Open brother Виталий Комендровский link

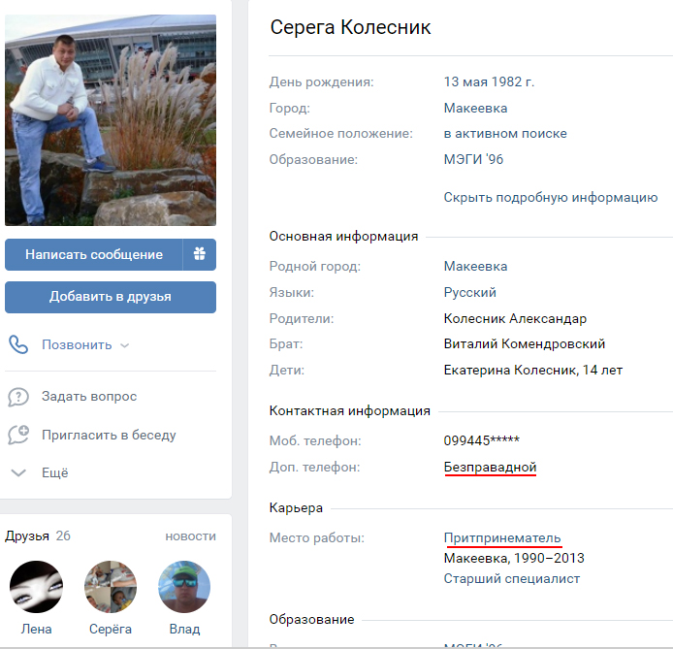pos(524,343)
